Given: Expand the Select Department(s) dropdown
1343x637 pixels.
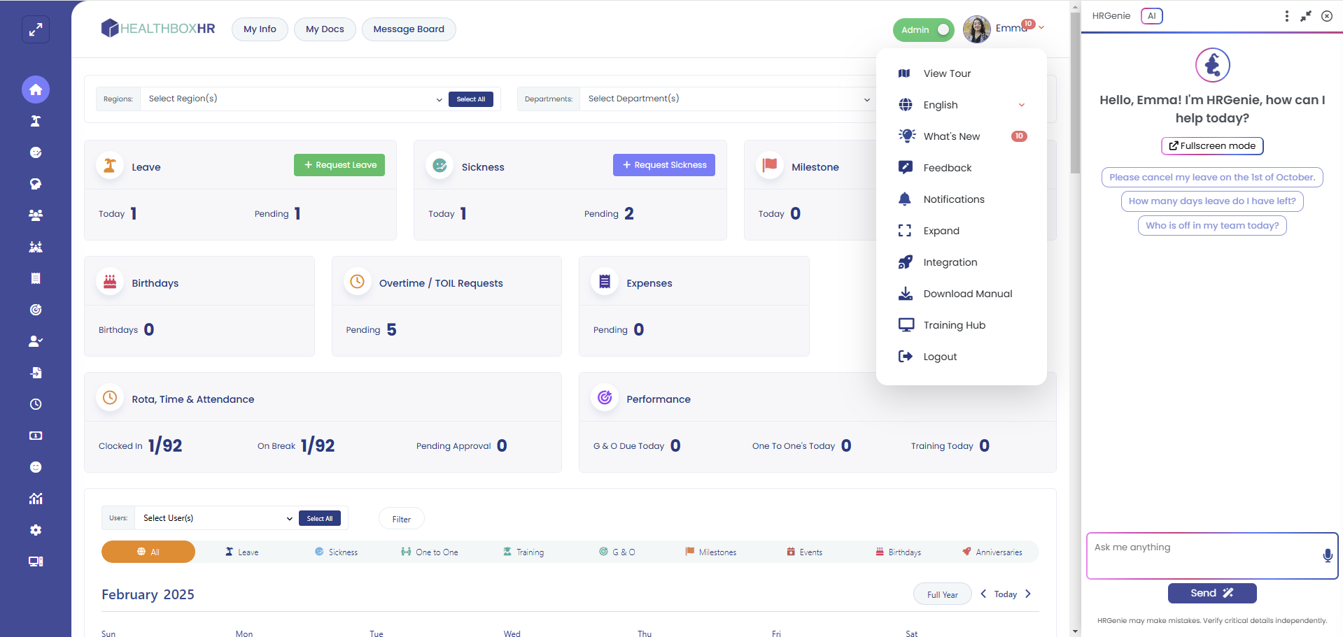Looking at the screenshot, I should point(728,99).
